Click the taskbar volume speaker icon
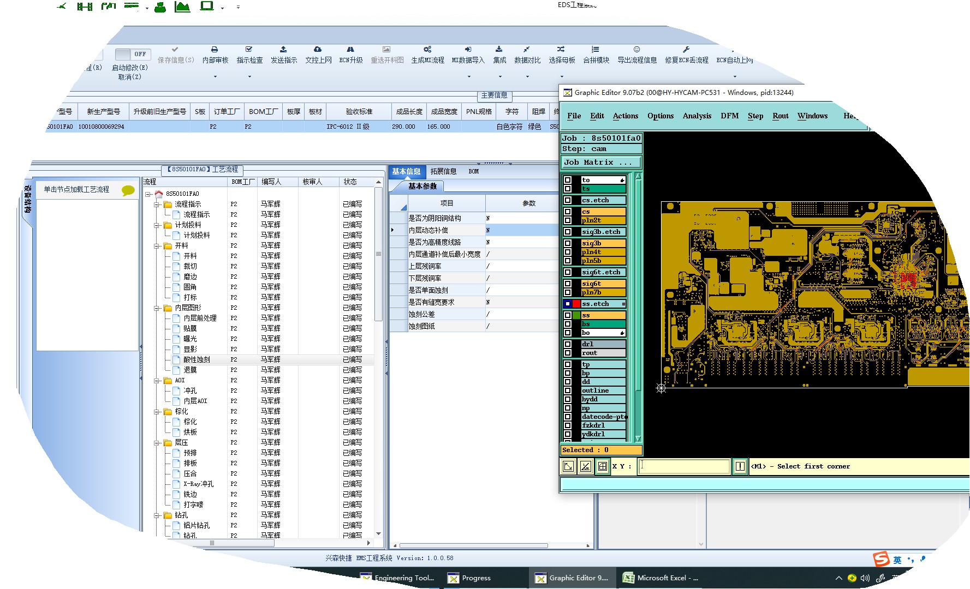970x589 pixels. pos(865,578)
